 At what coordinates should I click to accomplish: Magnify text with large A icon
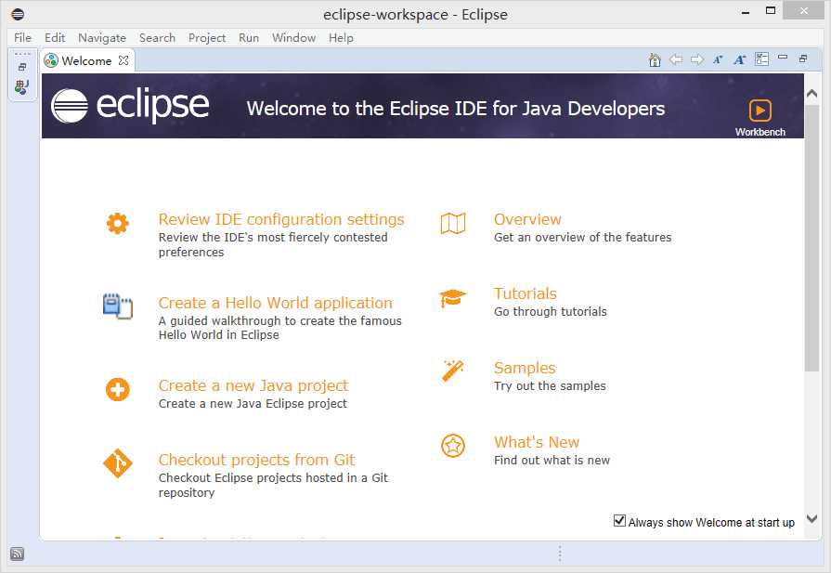[x=739, y=59]
